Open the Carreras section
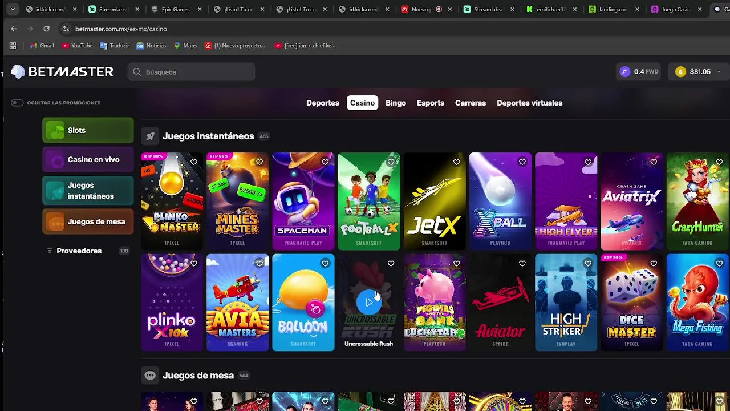This screenshot has width=730, height=411. click(x=471, y=103)
